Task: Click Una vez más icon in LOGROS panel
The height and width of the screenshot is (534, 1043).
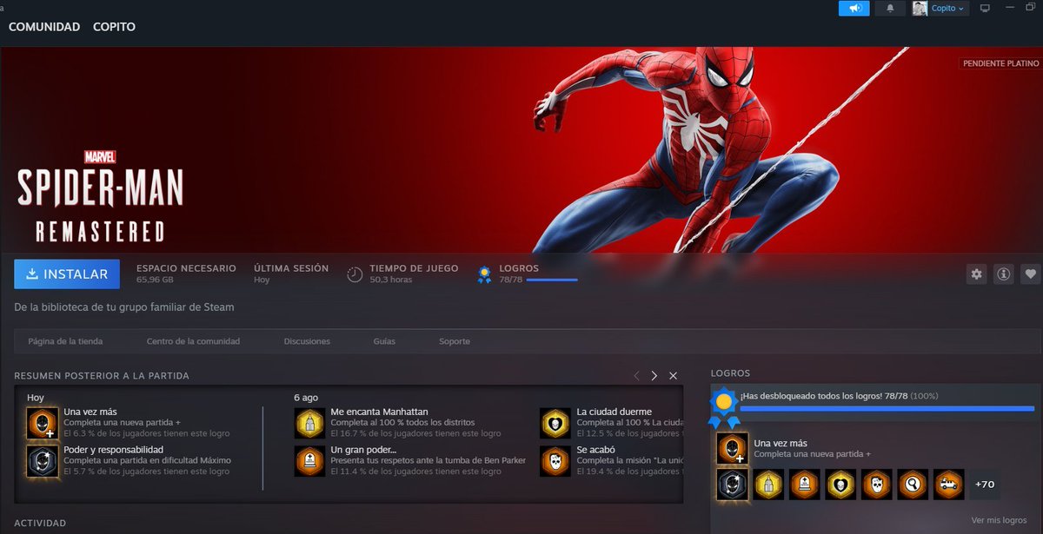Action: coord(732,448)
